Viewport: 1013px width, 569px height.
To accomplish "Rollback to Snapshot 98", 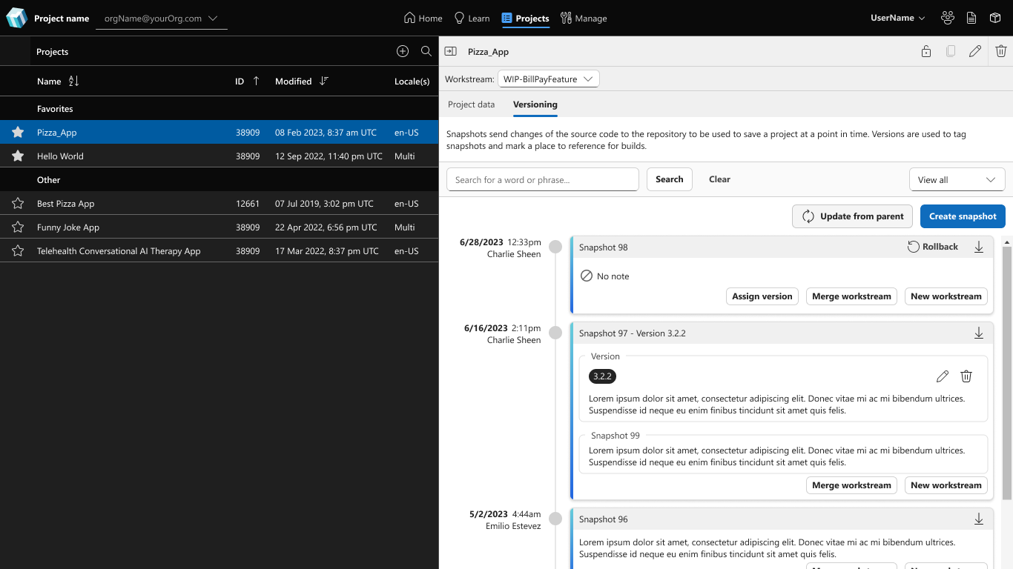I will click(933, 247).
